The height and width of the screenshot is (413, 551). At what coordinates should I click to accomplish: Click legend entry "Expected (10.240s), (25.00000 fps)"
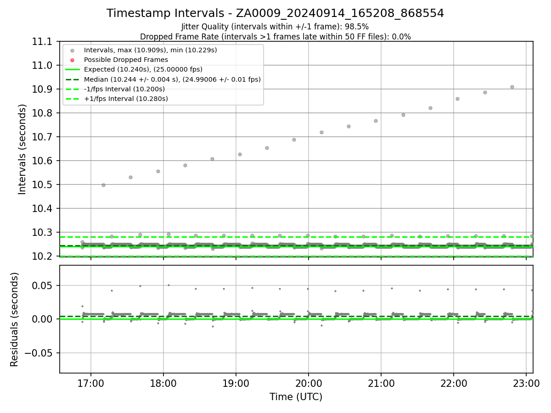143,69
